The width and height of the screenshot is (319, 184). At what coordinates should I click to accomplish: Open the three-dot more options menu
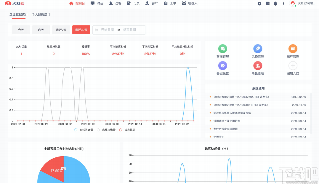pyautogui.click(x=283, y=4)
